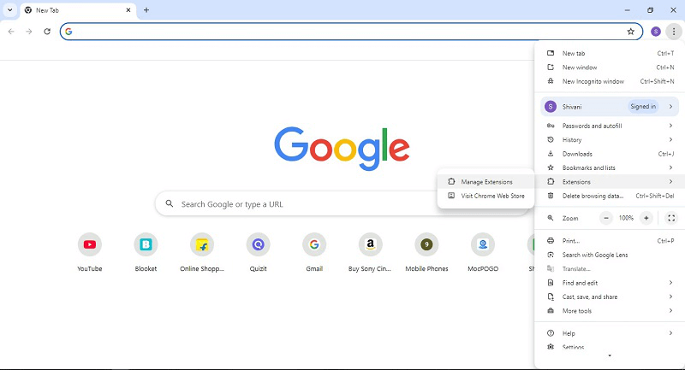Click the Google logo

pos(342,149)
